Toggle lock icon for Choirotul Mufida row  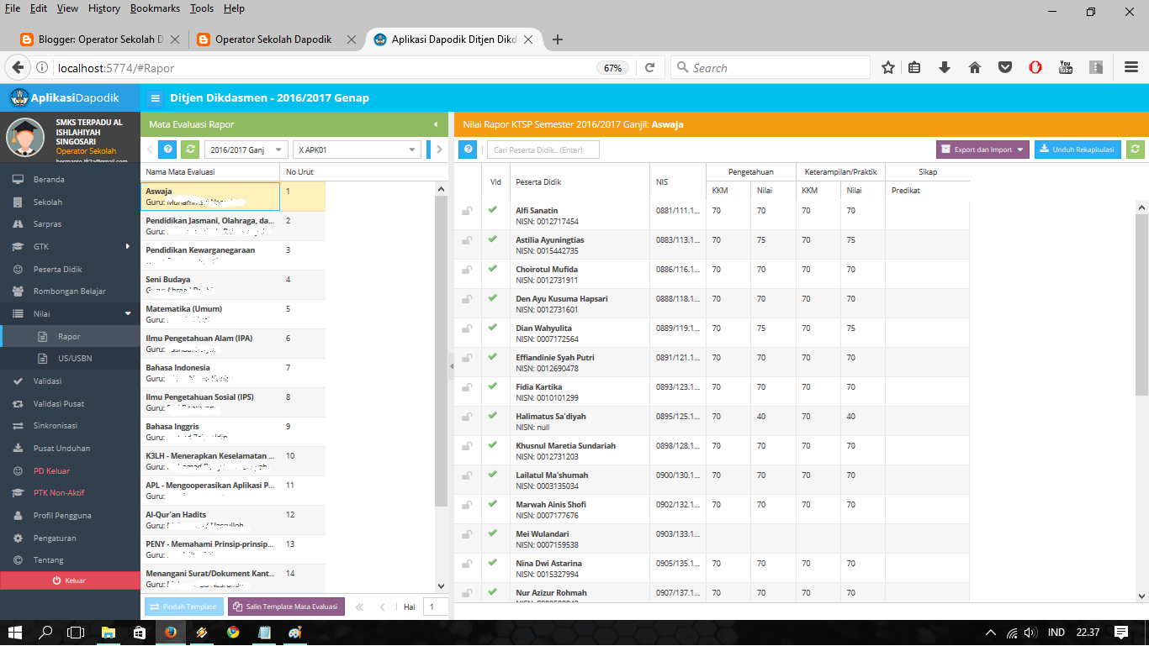(x=467, y=270)
